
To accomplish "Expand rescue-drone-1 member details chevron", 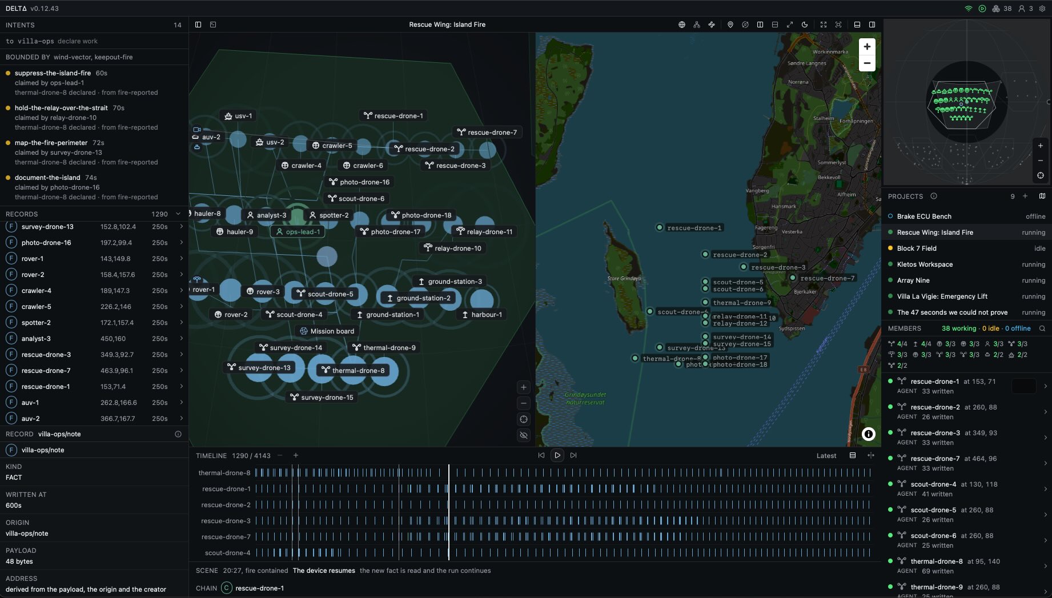I will click(x=1045, y=386).
